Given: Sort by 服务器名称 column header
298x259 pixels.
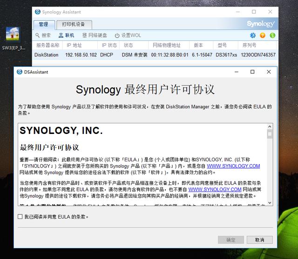Looking at the screenshot, I should (47, 46).
